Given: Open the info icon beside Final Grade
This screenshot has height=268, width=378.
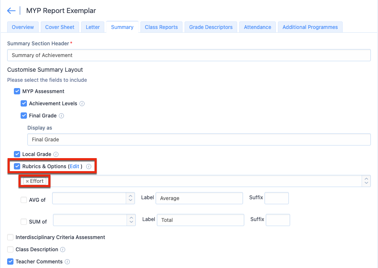Looking at the screenshot, I should point(61,116).
